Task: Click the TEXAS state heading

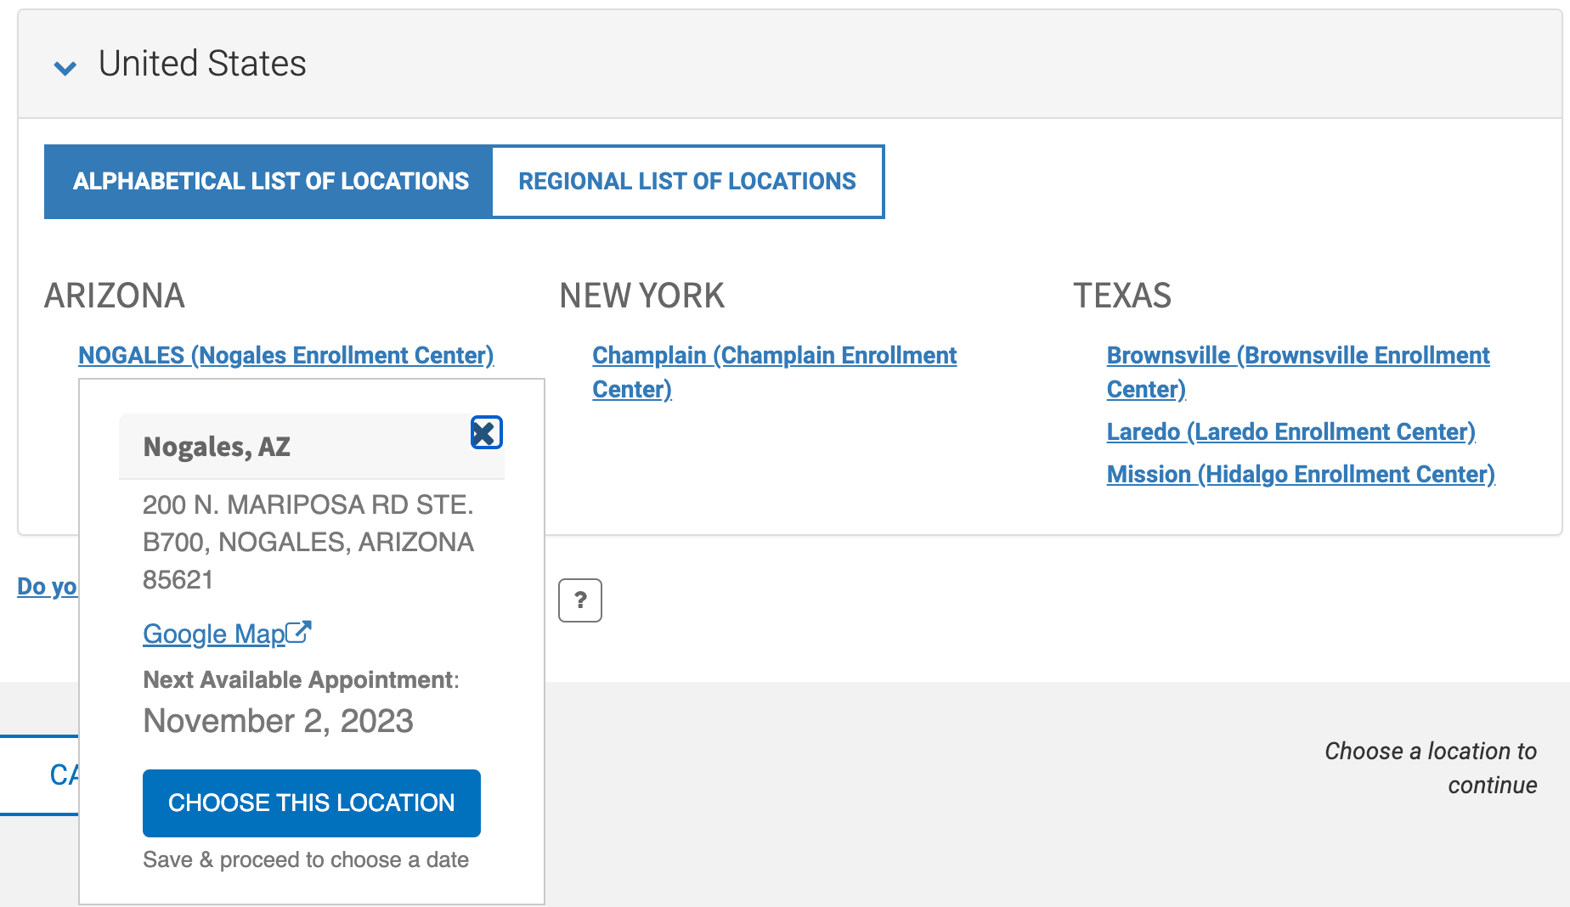Action: (x=1121, y=296)
